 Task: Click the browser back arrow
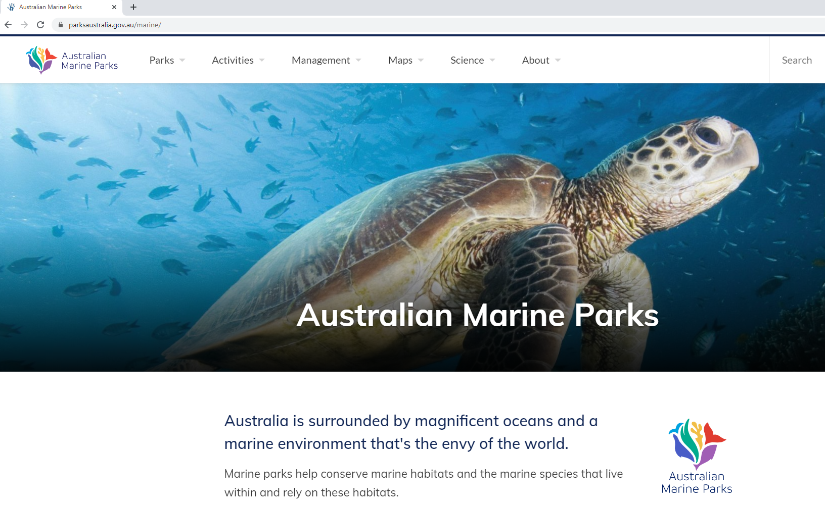coord(8,24)
